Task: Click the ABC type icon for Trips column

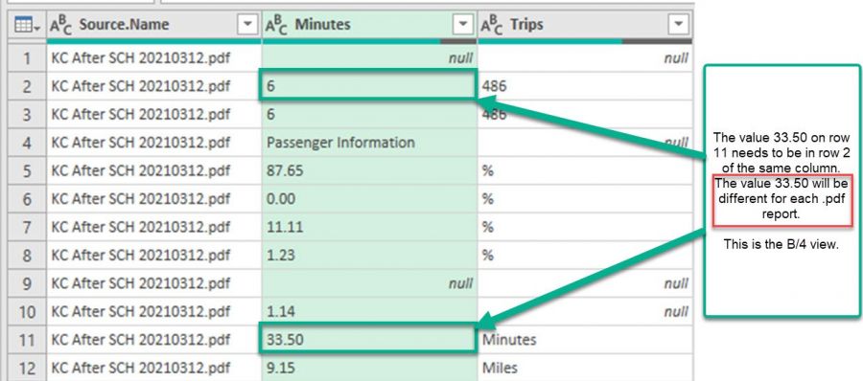Action: click(x=491, y=25)
